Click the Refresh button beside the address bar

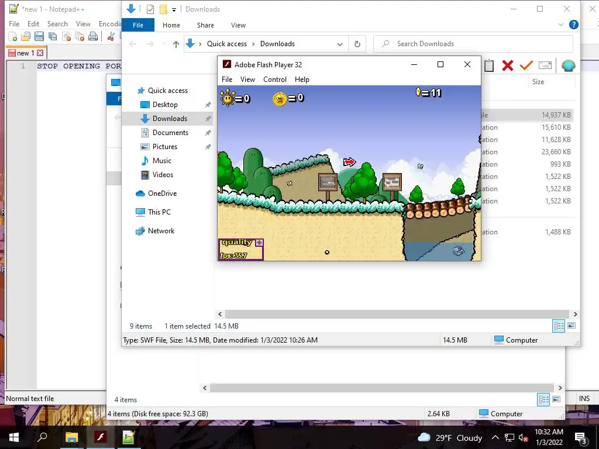pyautogui.click(x=357, y=44)
